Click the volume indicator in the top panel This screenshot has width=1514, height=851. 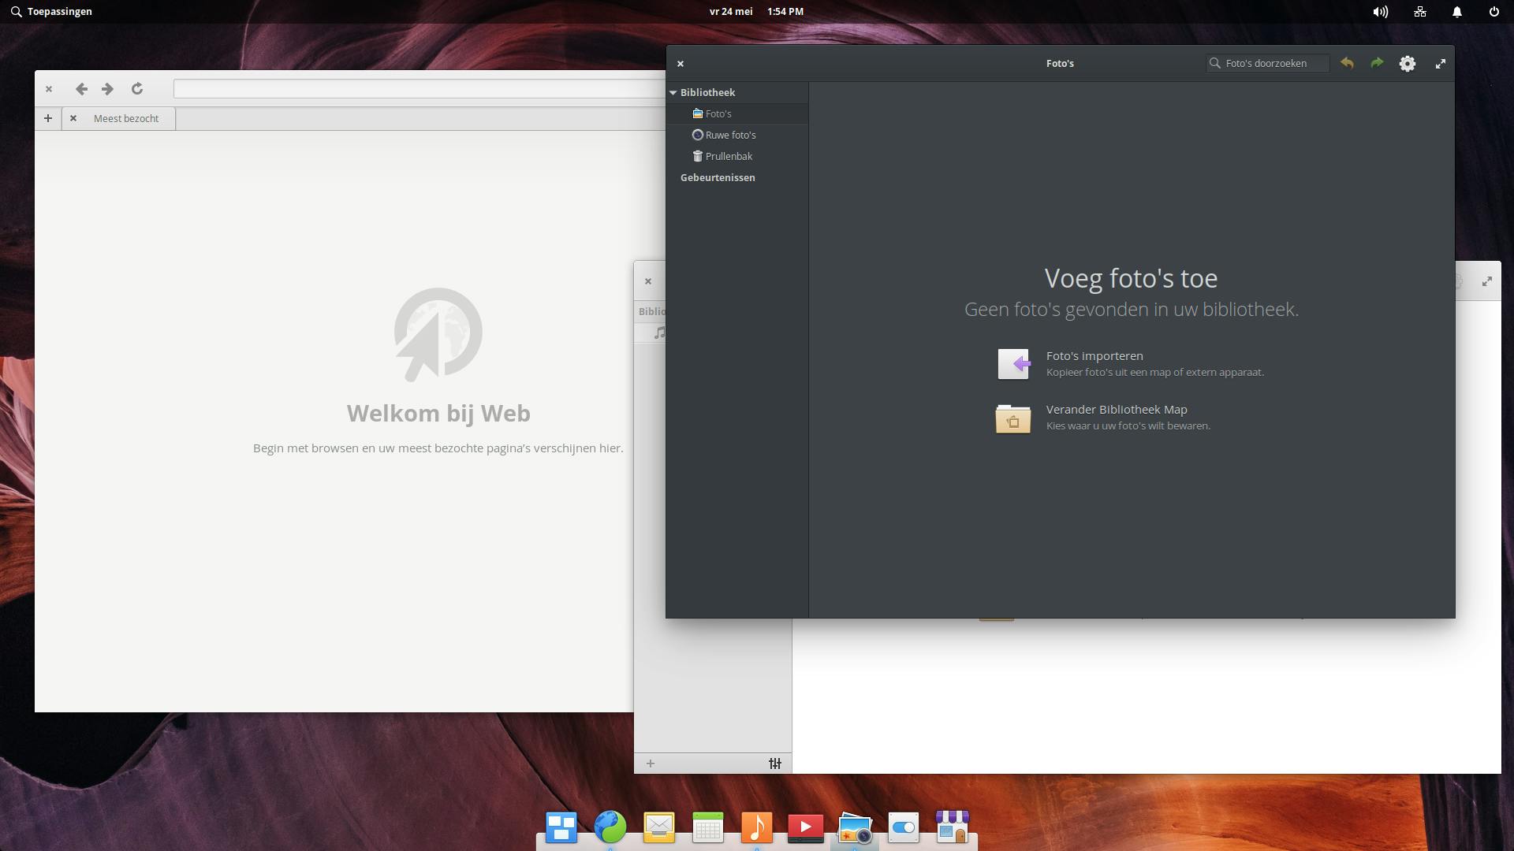1380,12
